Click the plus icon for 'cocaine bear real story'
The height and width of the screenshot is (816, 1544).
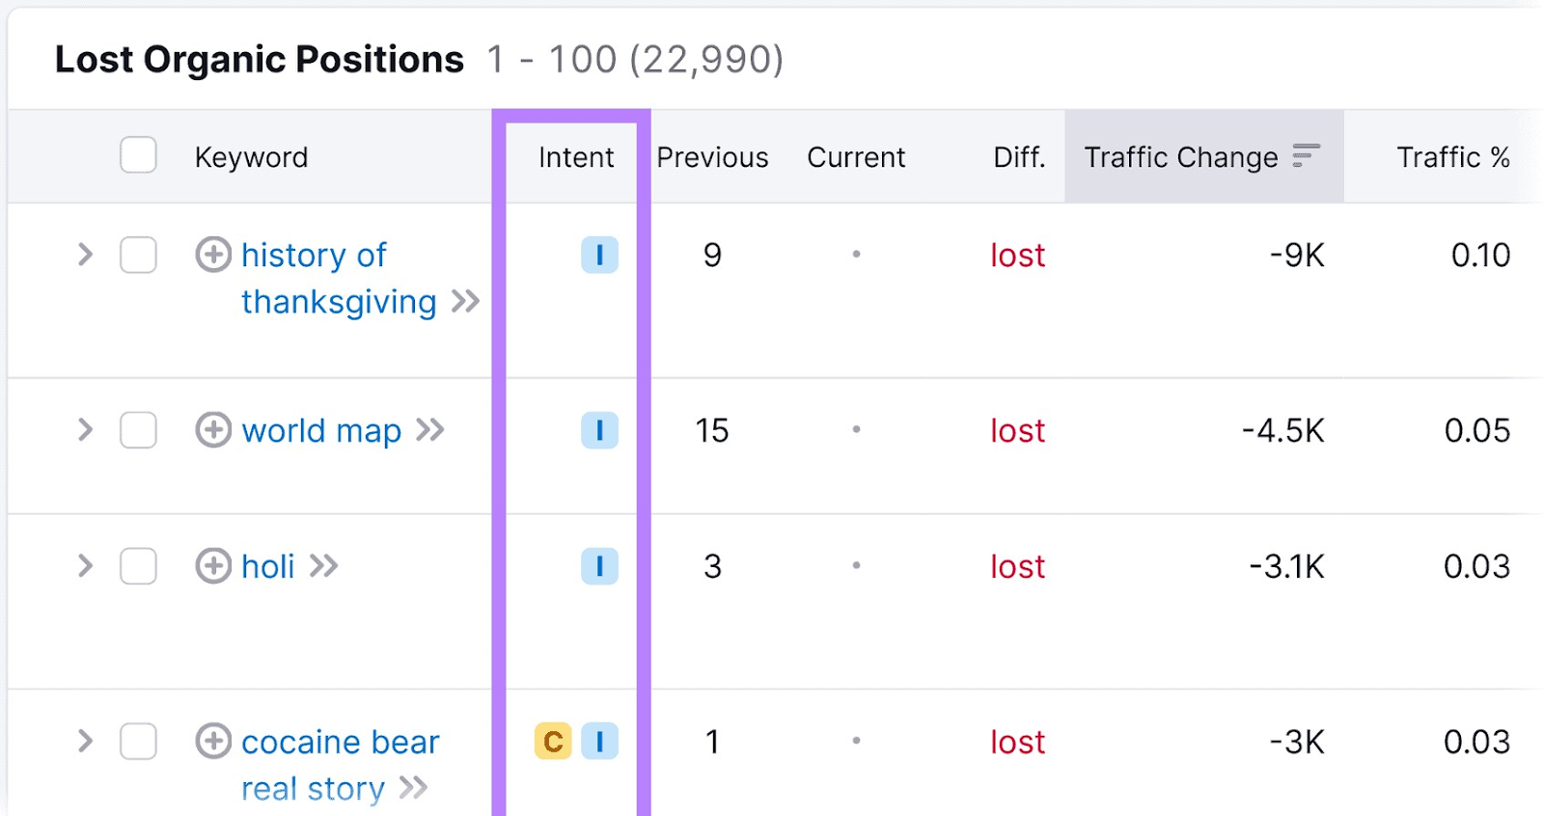pos(213,742)
